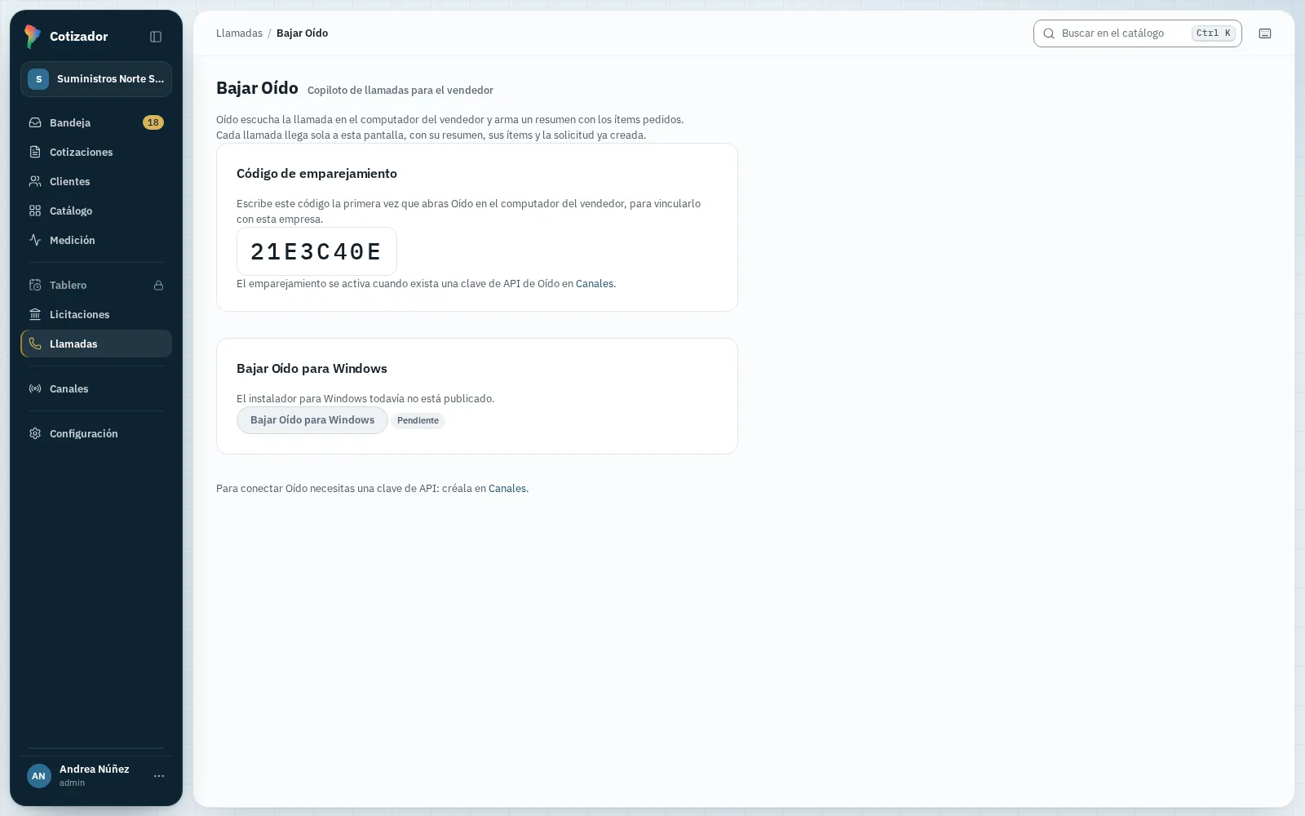Collapse the sidebar with the panel icon
The width and height of the screenshot is (1305, 816).
coord(156,37)
